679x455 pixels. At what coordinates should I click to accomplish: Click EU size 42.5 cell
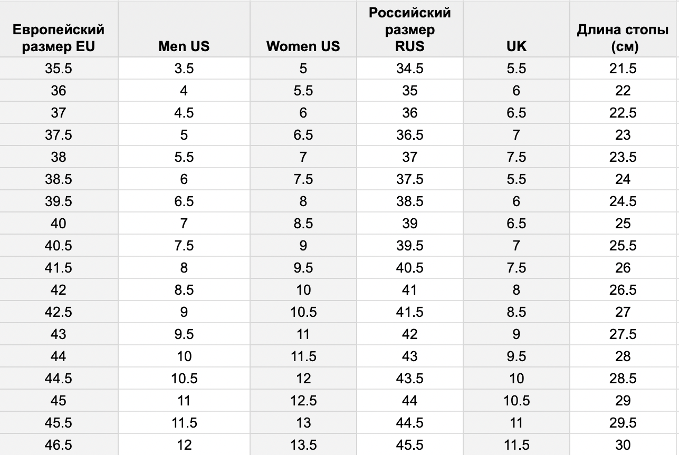[x=59, y=312]
